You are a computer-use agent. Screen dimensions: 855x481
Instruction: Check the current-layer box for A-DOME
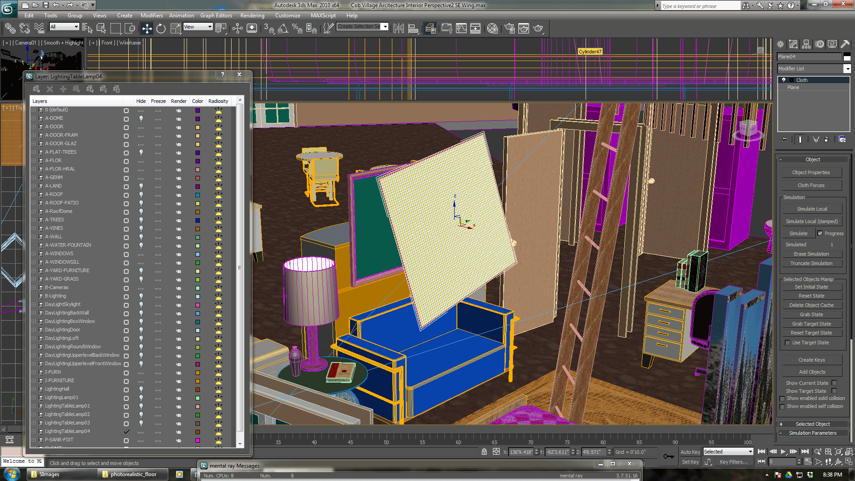pyautogui.click(x=126, y=119)
